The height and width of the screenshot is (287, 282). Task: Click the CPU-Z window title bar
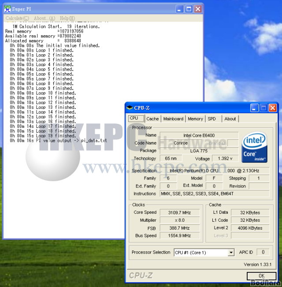click(x=201, y=108)
